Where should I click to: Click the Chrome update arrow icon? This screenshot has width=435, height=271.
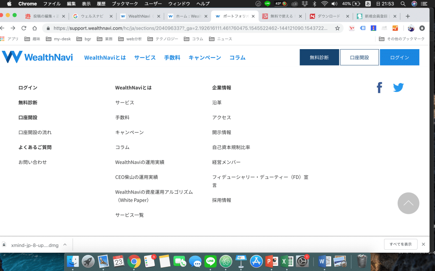tap(422, 28)
